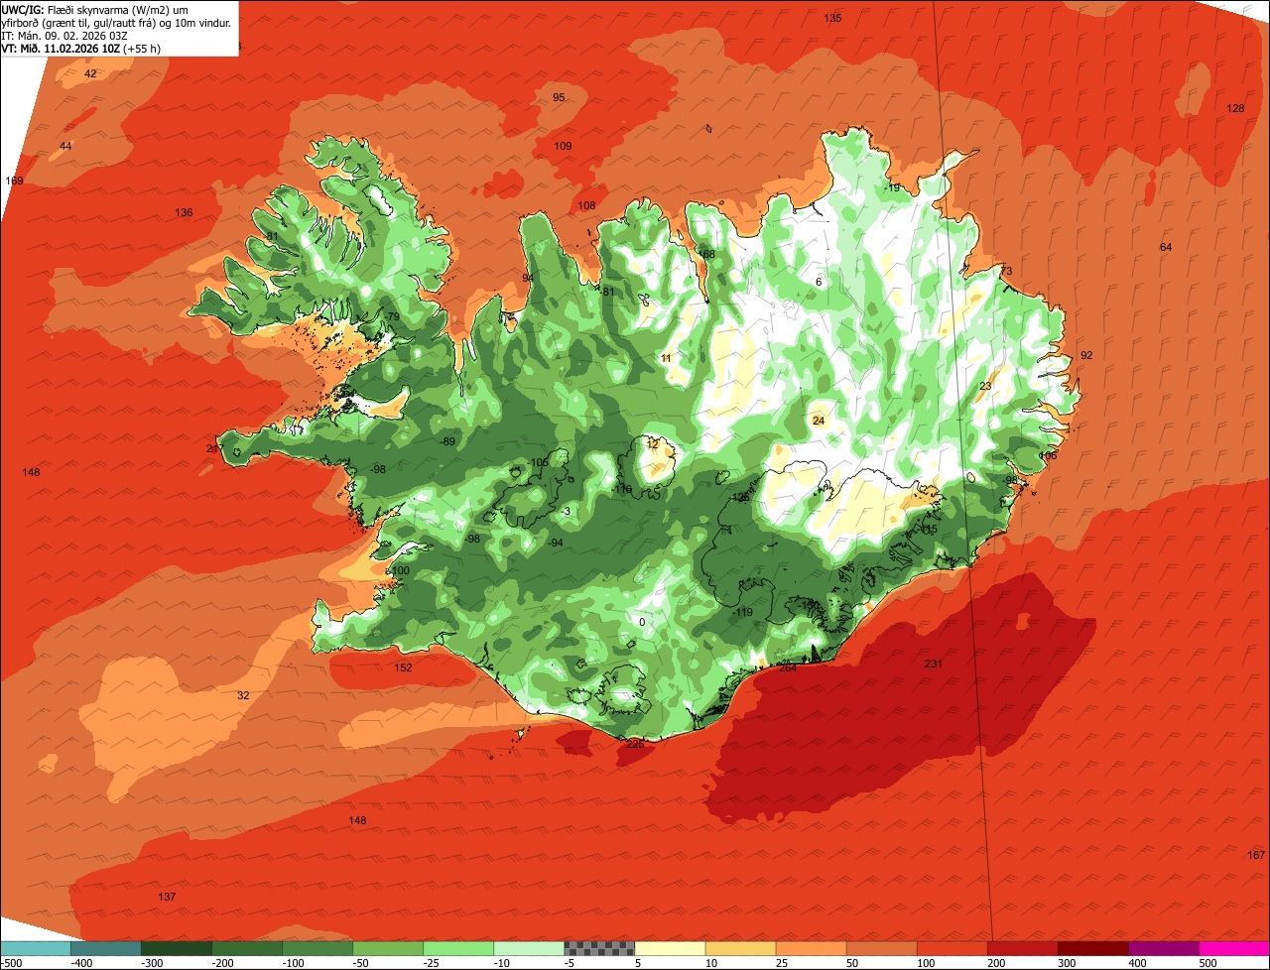Click the map value 169
1270x970 pixels.
tap(14, 182)
